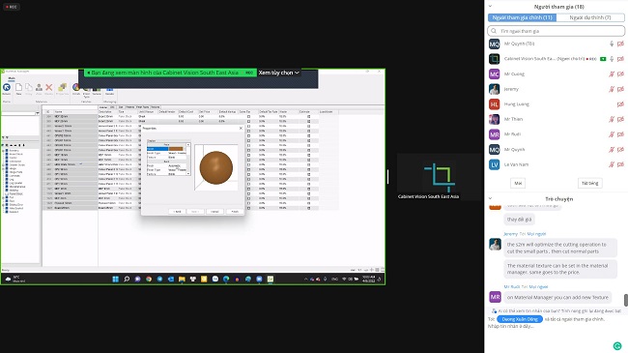Switch to the Người dự thính (7) tab
628x353 pixels.
pos(590,17)
